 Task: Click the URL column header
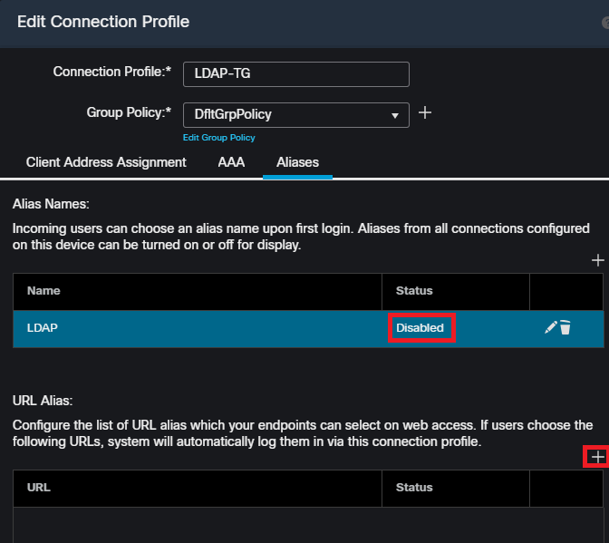(39, 488)
